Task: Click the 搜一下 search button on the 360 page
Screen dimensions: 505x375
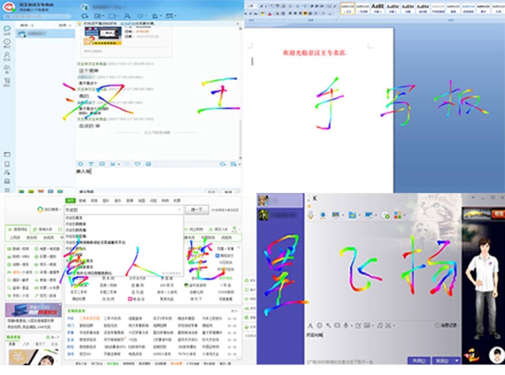Action: tap(197, 210)
